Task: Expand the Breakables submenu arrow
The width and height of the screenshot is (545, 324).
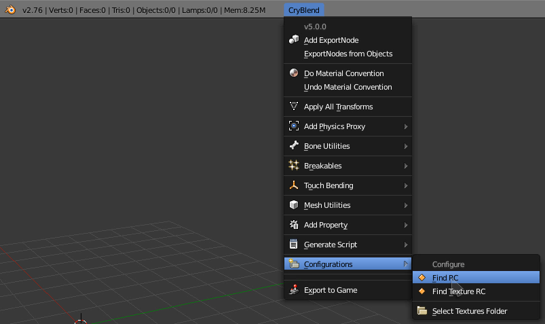Action: 406,166
